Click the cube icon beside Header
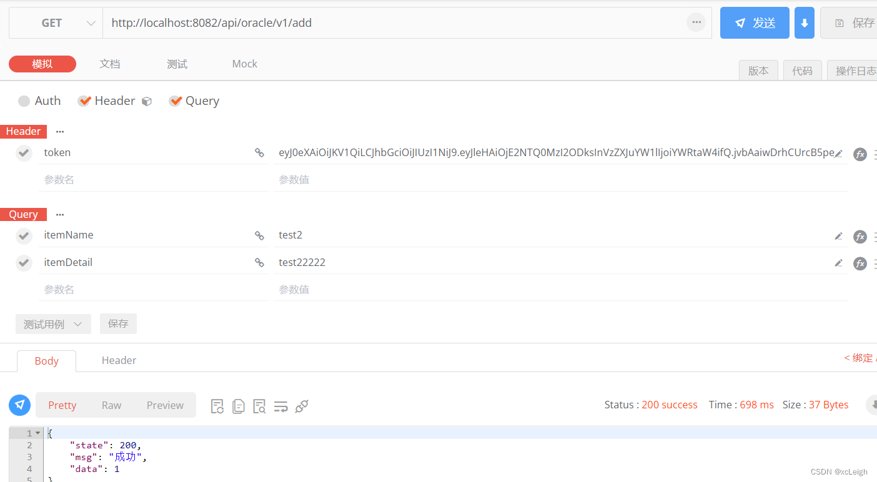The width and height of the screenshot is (877, 482). 147,101
